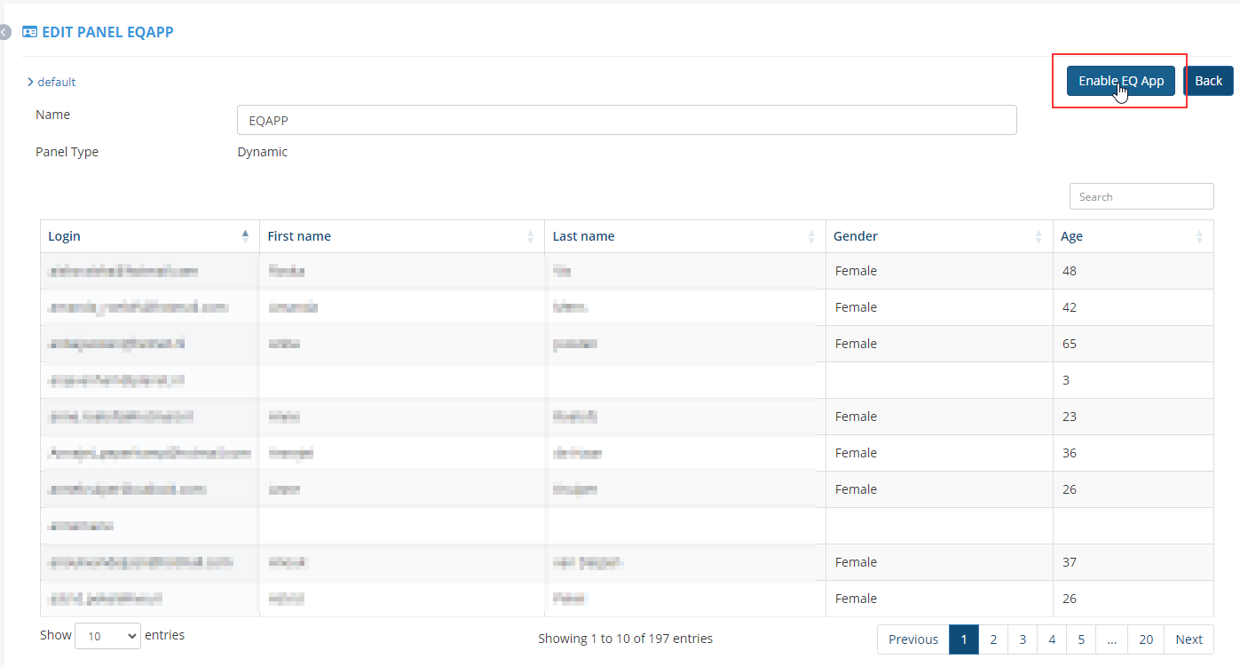The width and height of the screenshot is (1240, 667).
Task: Open the Show entries count dropdown
Action: click(x=107, y=636)
